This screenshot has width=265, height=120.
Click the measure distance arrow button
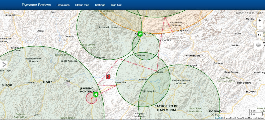point(259,35)
